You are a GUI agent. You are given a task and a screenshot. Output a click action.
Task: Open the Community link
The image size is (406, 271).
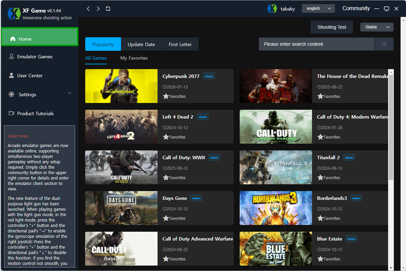click(356, 8)
